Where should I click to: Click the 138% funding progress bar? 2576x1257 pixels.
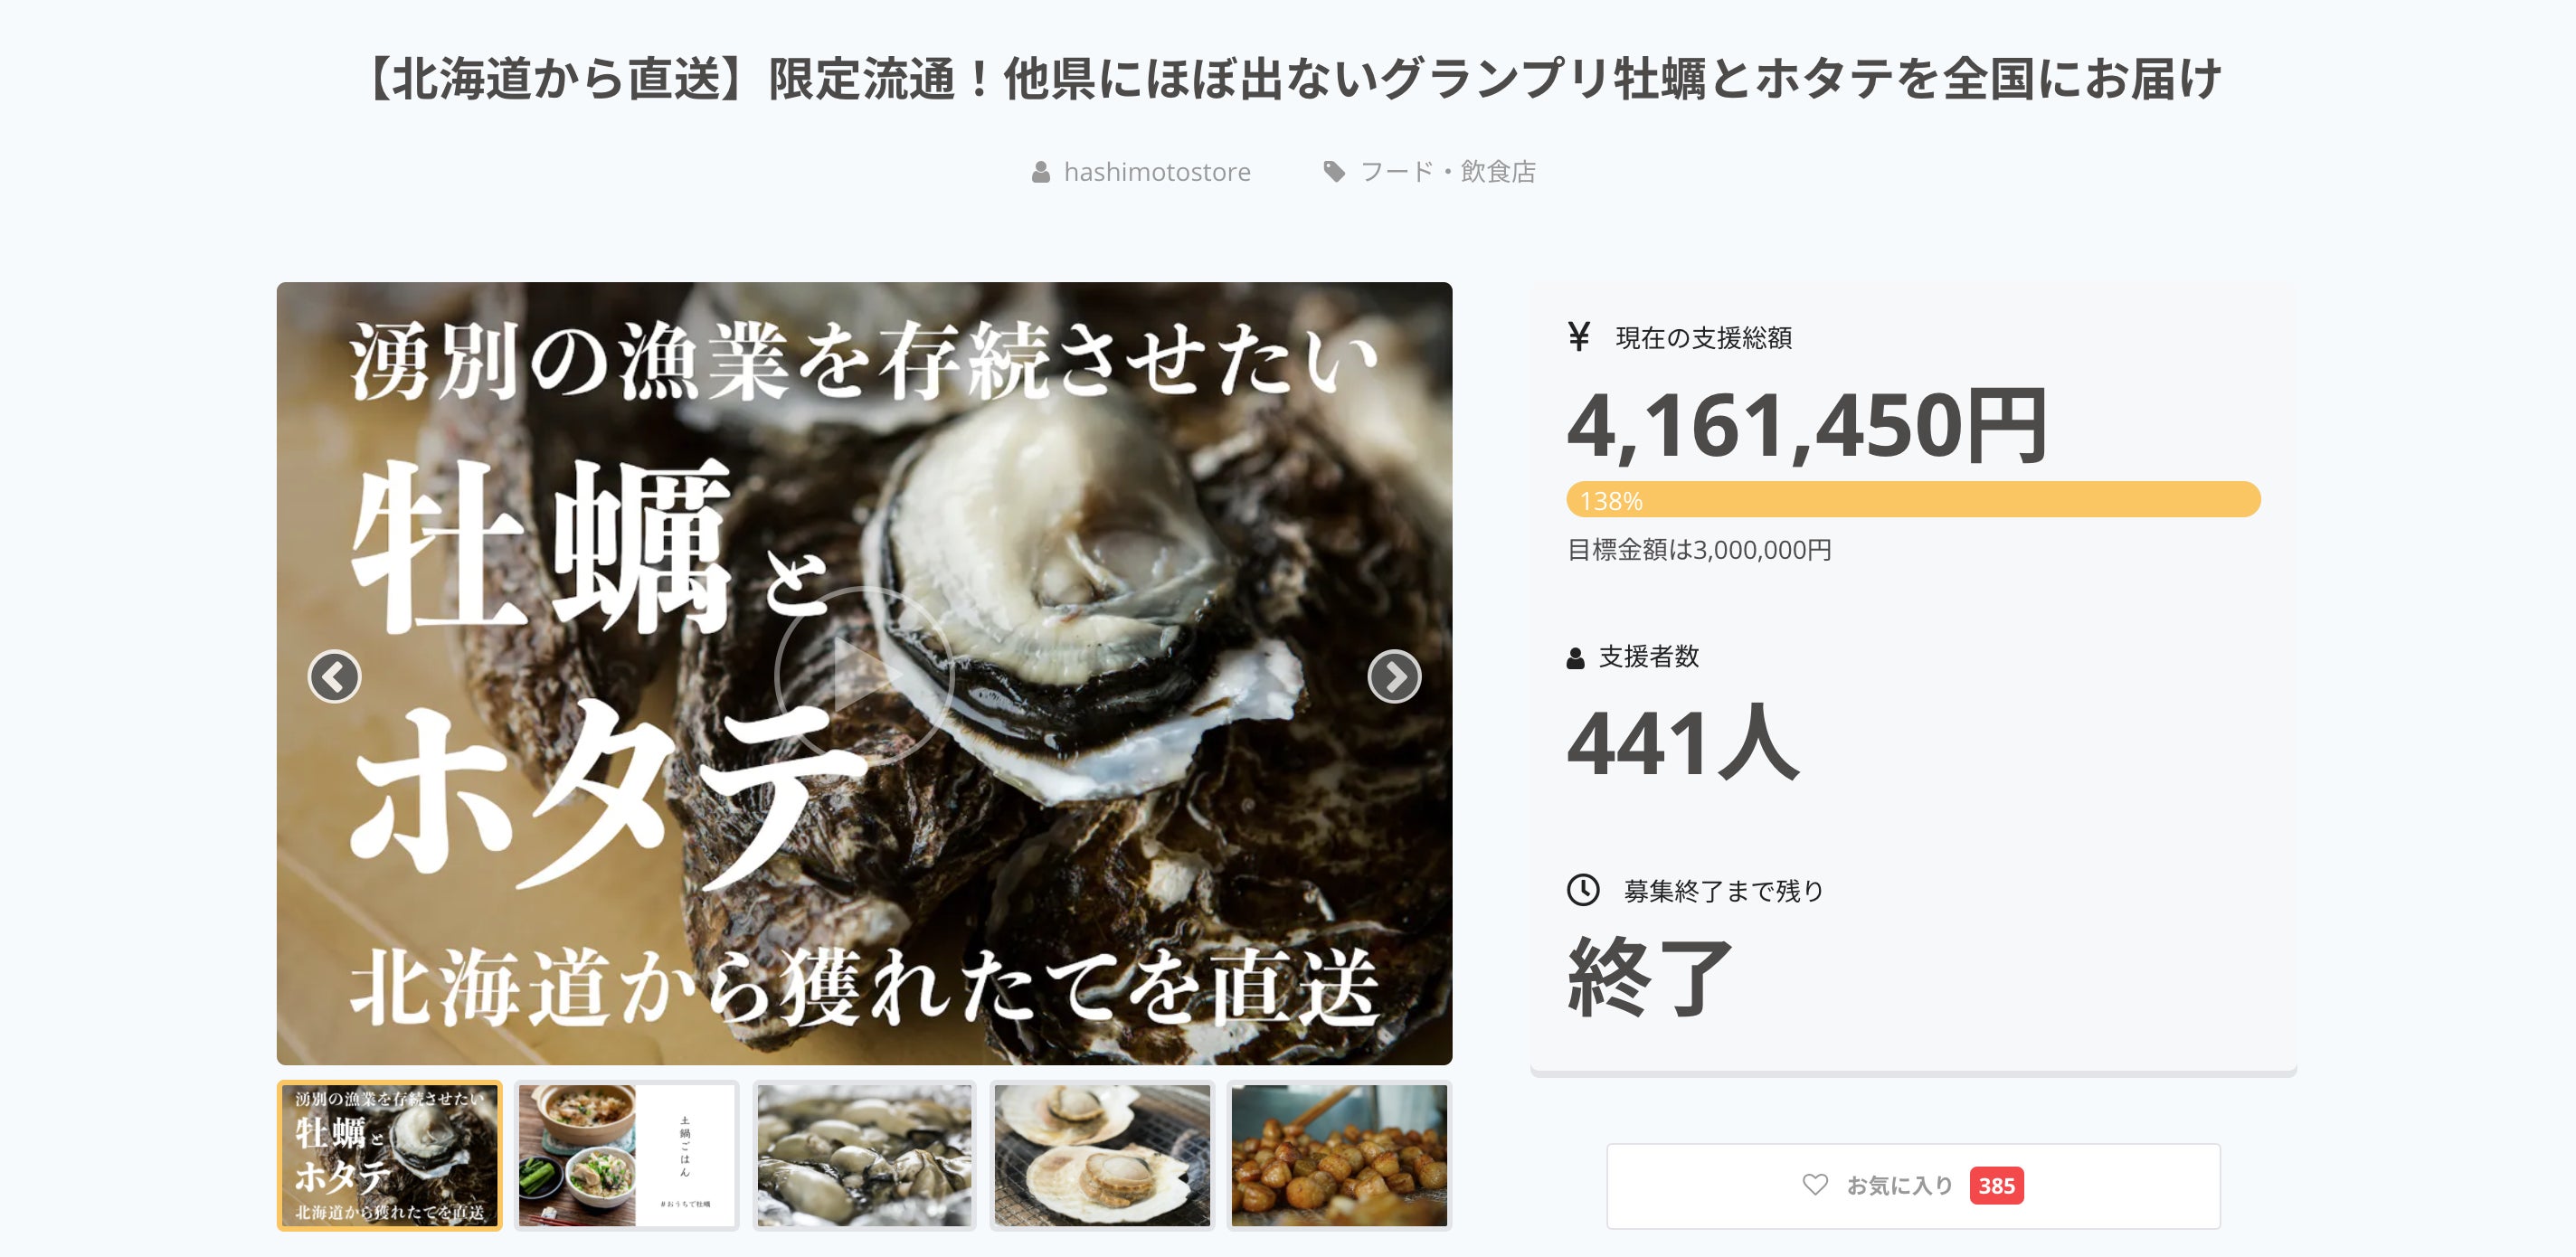(1913, 499)
